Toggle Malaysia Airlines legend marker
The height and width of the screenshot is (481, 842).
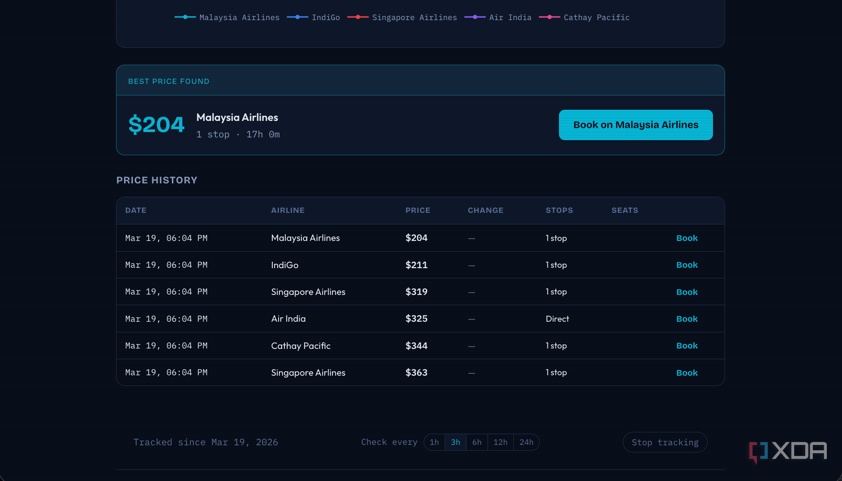tap(185, 17)
